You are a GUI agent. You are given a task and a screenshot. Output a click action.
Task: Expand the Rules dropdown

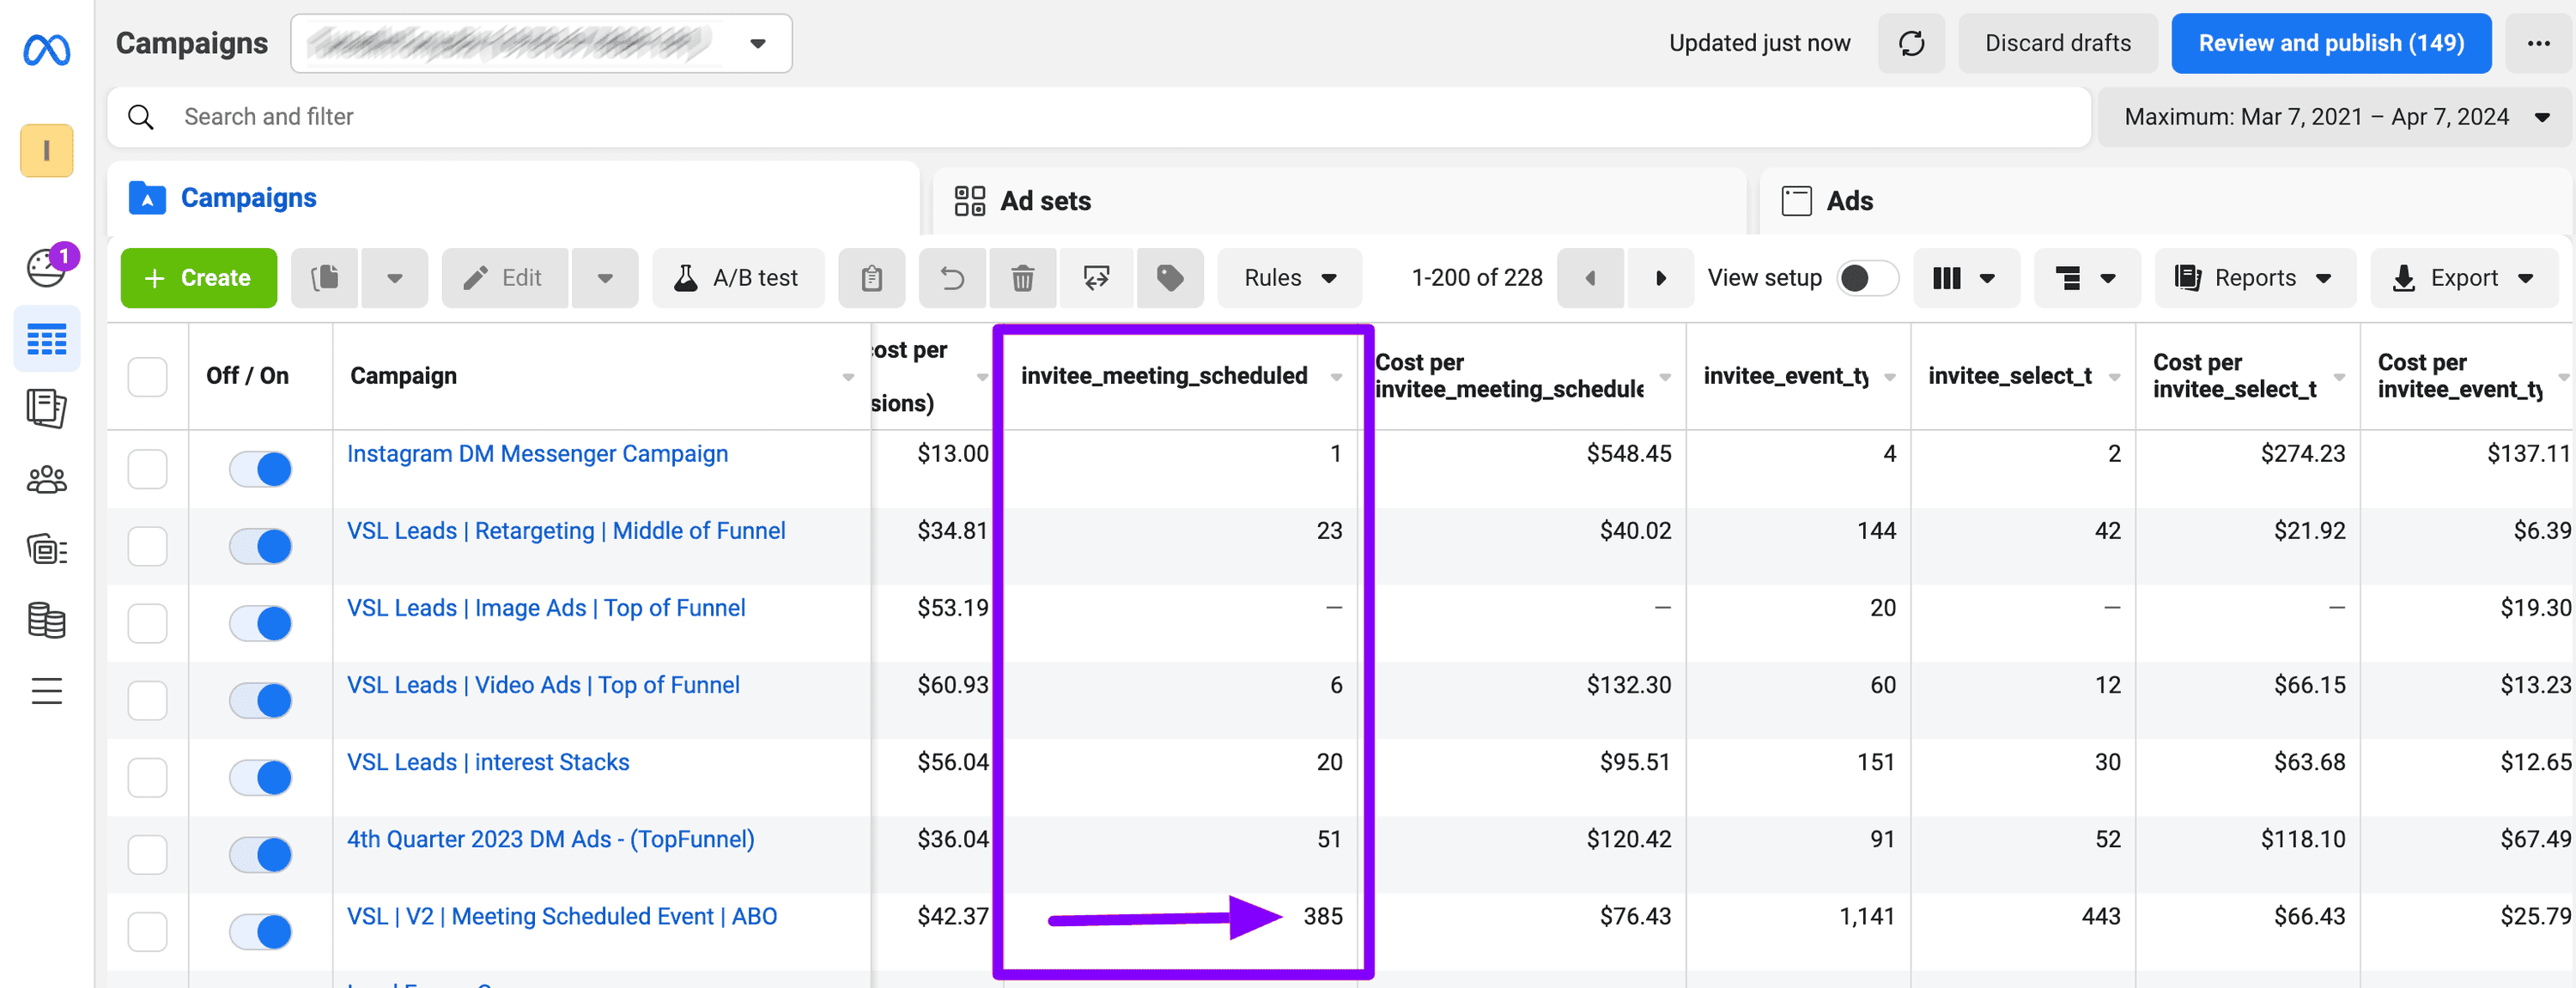pyautogui.click(x=1288, y=278)
